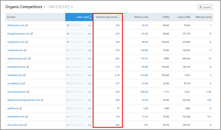Click common keywords value 567
Image resolution: width=221 pixels, height=130 pixels.
tap(118, 34)
